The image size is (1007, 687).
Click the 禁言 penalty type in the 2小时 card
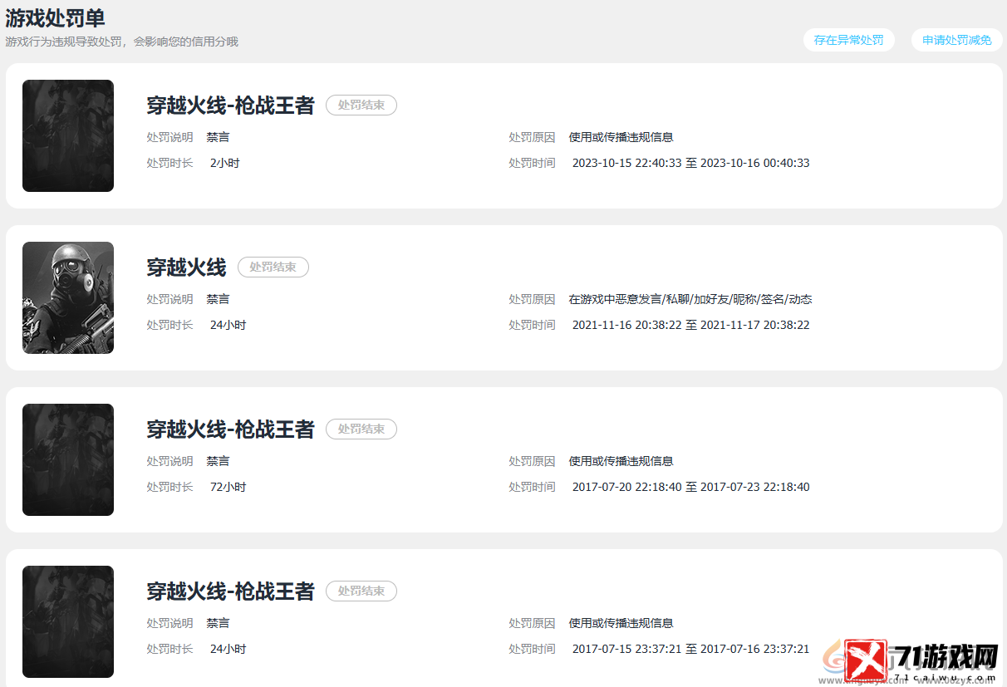click(x=219, y=138)
